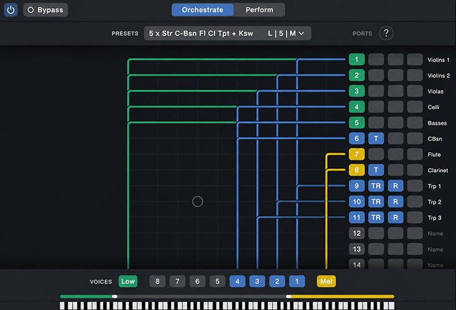Select empty instrument slot 12
This screenshot has height=310, width=456.
pos(357,233)
